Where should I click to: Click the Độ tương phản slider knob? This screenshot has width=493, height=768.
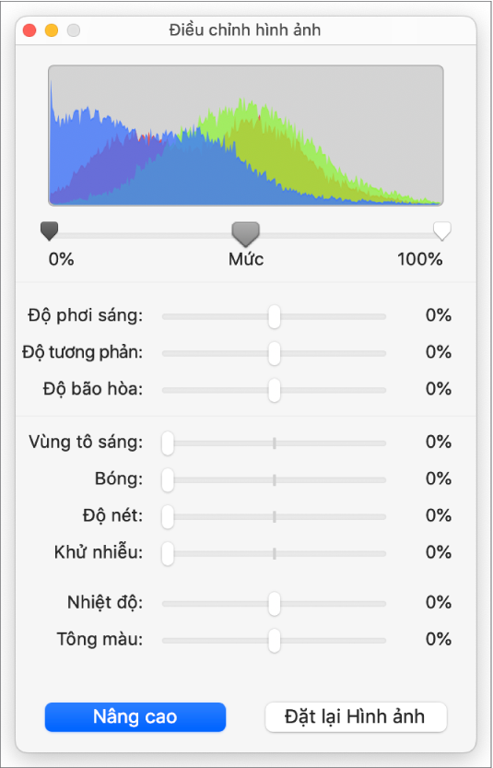275,353
